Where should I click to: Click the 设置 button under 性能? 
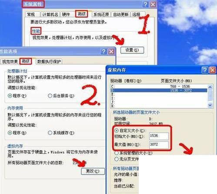coord(132,50)
